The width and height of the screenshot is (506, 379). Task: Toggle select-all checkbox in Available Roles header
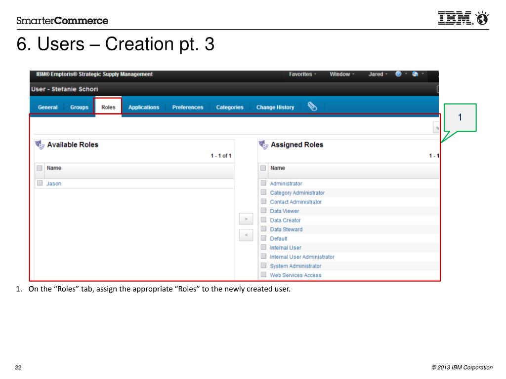point(40,168)
